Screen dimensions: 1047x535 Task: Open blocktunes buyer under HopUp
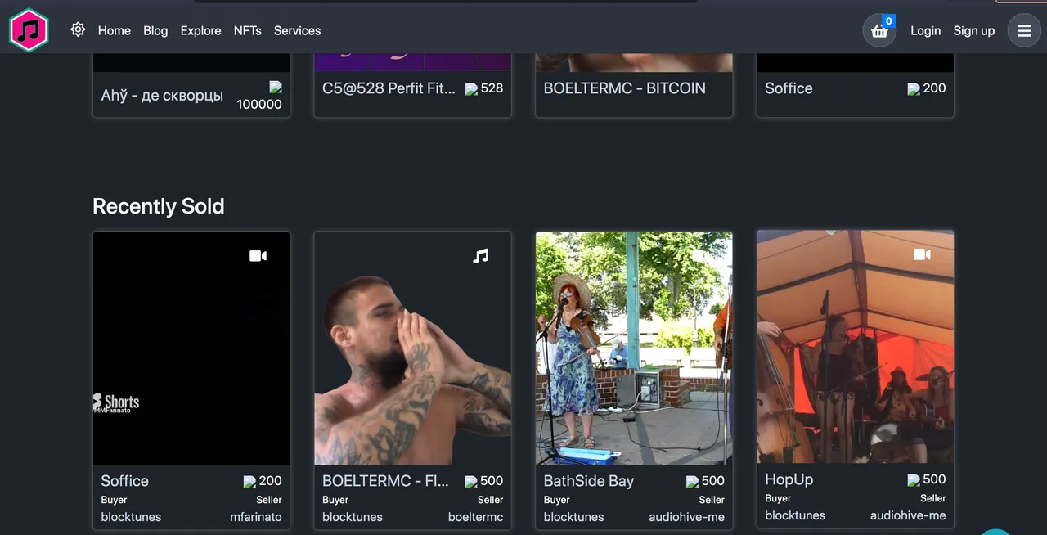point(795,515)
